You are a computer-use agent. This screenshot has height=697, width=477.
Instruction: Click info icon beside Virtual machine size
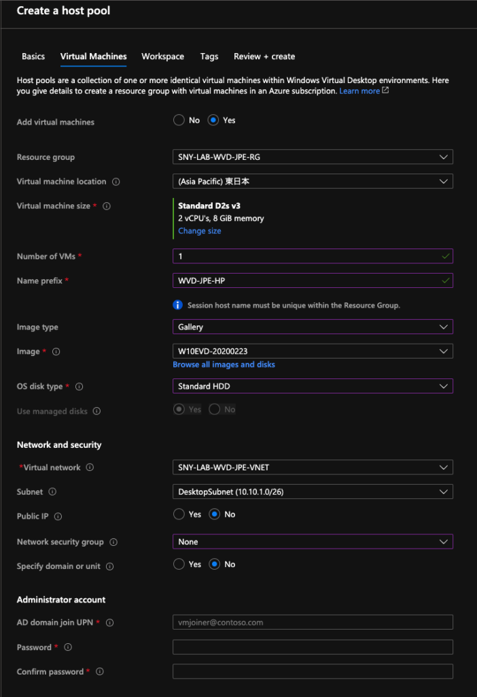coord(107,206)
